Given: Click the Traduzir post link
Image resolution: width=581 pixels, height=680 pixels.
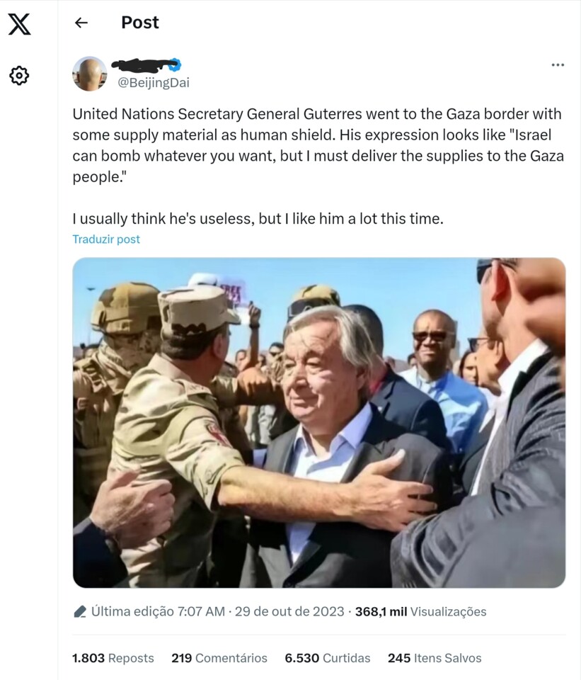Looking at the screenshot, I should (106, 239).
